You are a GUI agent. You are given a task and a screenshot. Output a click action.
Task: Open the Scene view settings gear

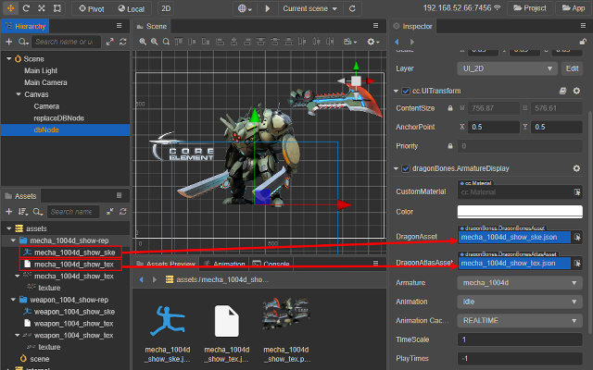tap(372, 42)
